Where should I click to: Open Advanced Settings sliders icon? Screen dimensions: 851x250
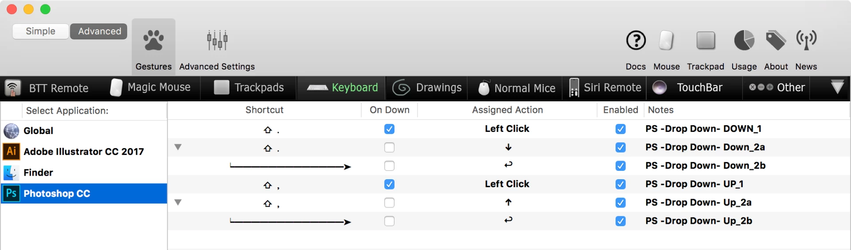click(217, 41)
